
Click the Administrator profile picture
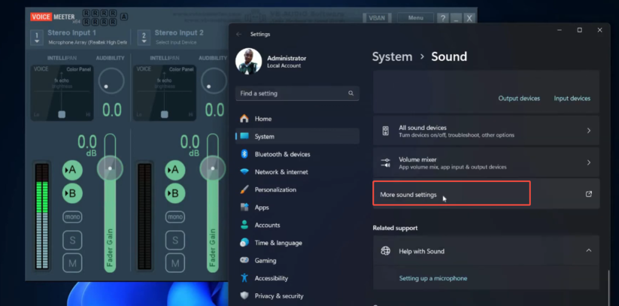248,61
